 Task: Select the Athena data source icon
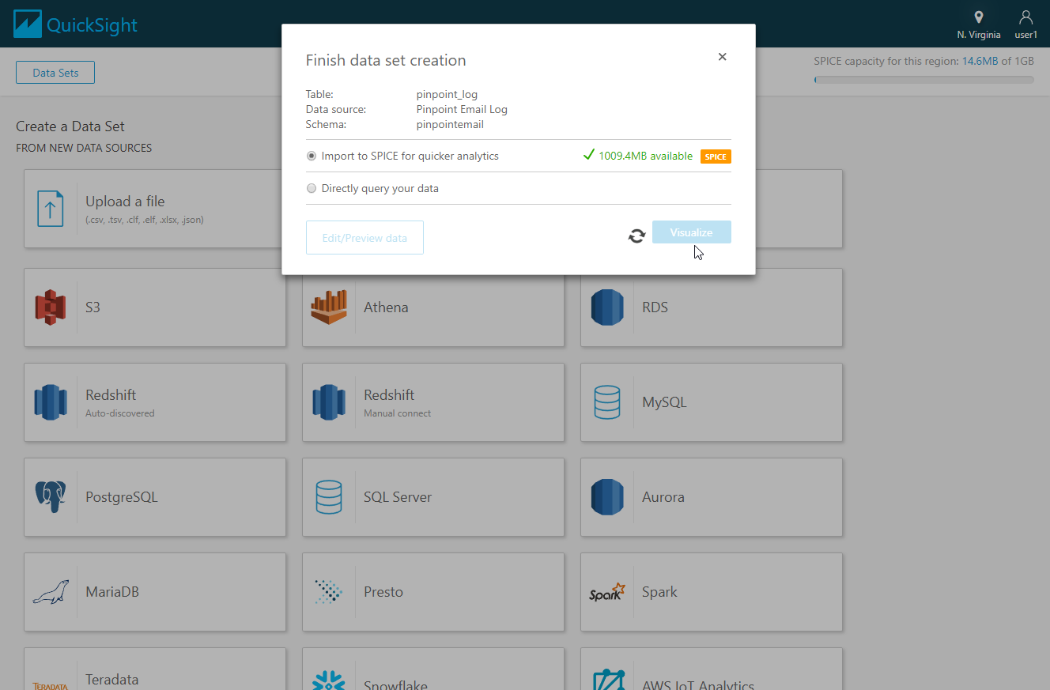[x=329, y=307]
